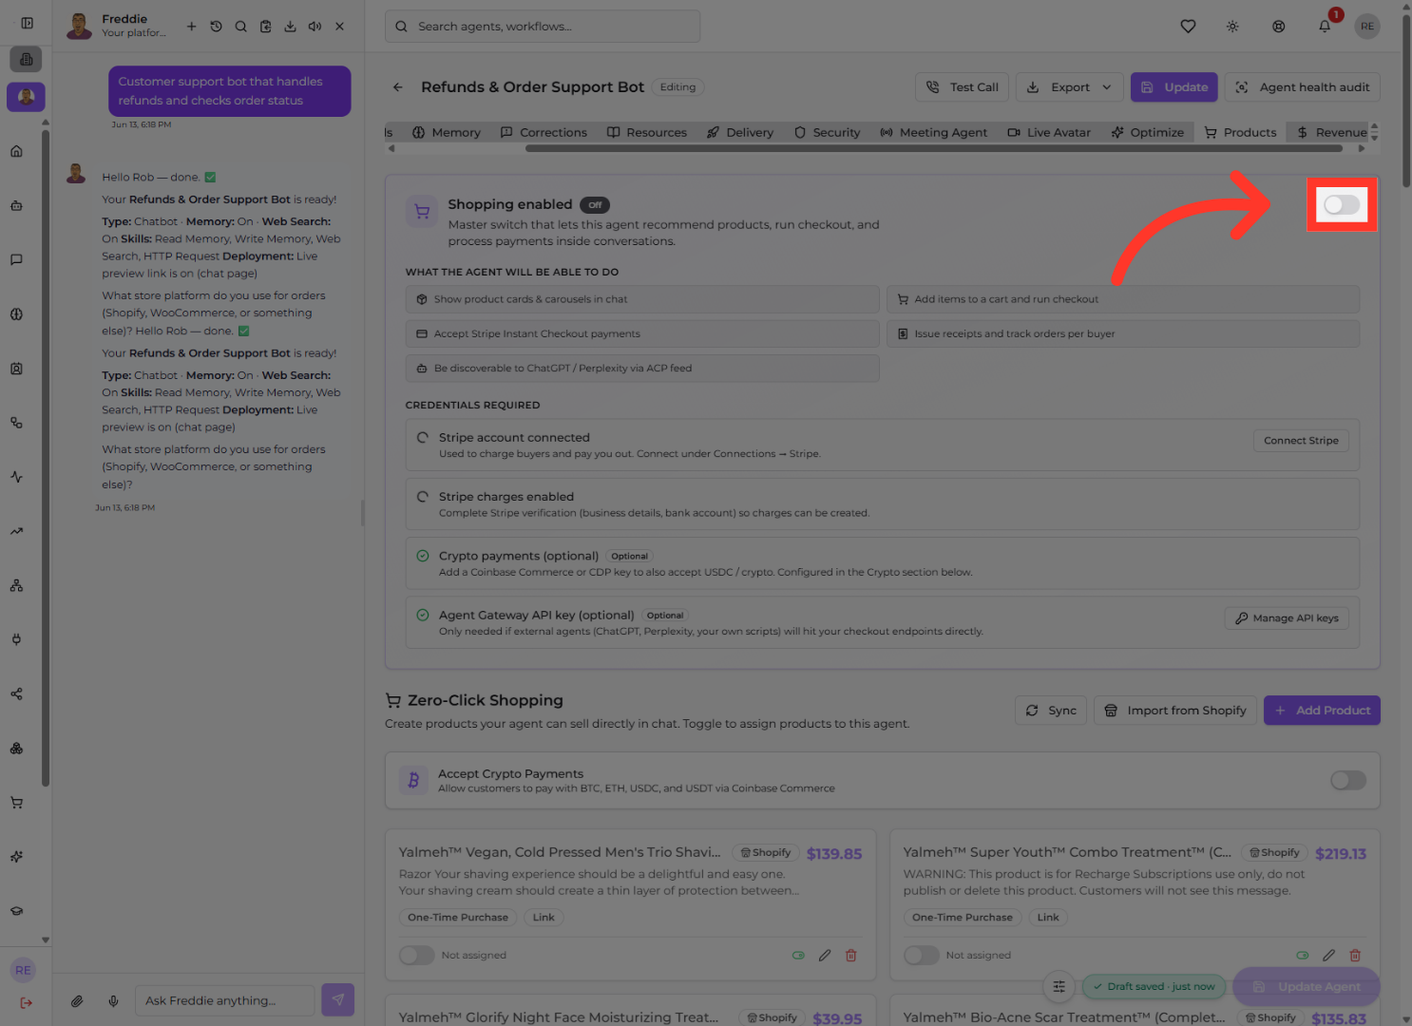Turn on the Shopping enabled switch
The width and height of the screenshot is (1412, 1026).
click(1342, 204)
